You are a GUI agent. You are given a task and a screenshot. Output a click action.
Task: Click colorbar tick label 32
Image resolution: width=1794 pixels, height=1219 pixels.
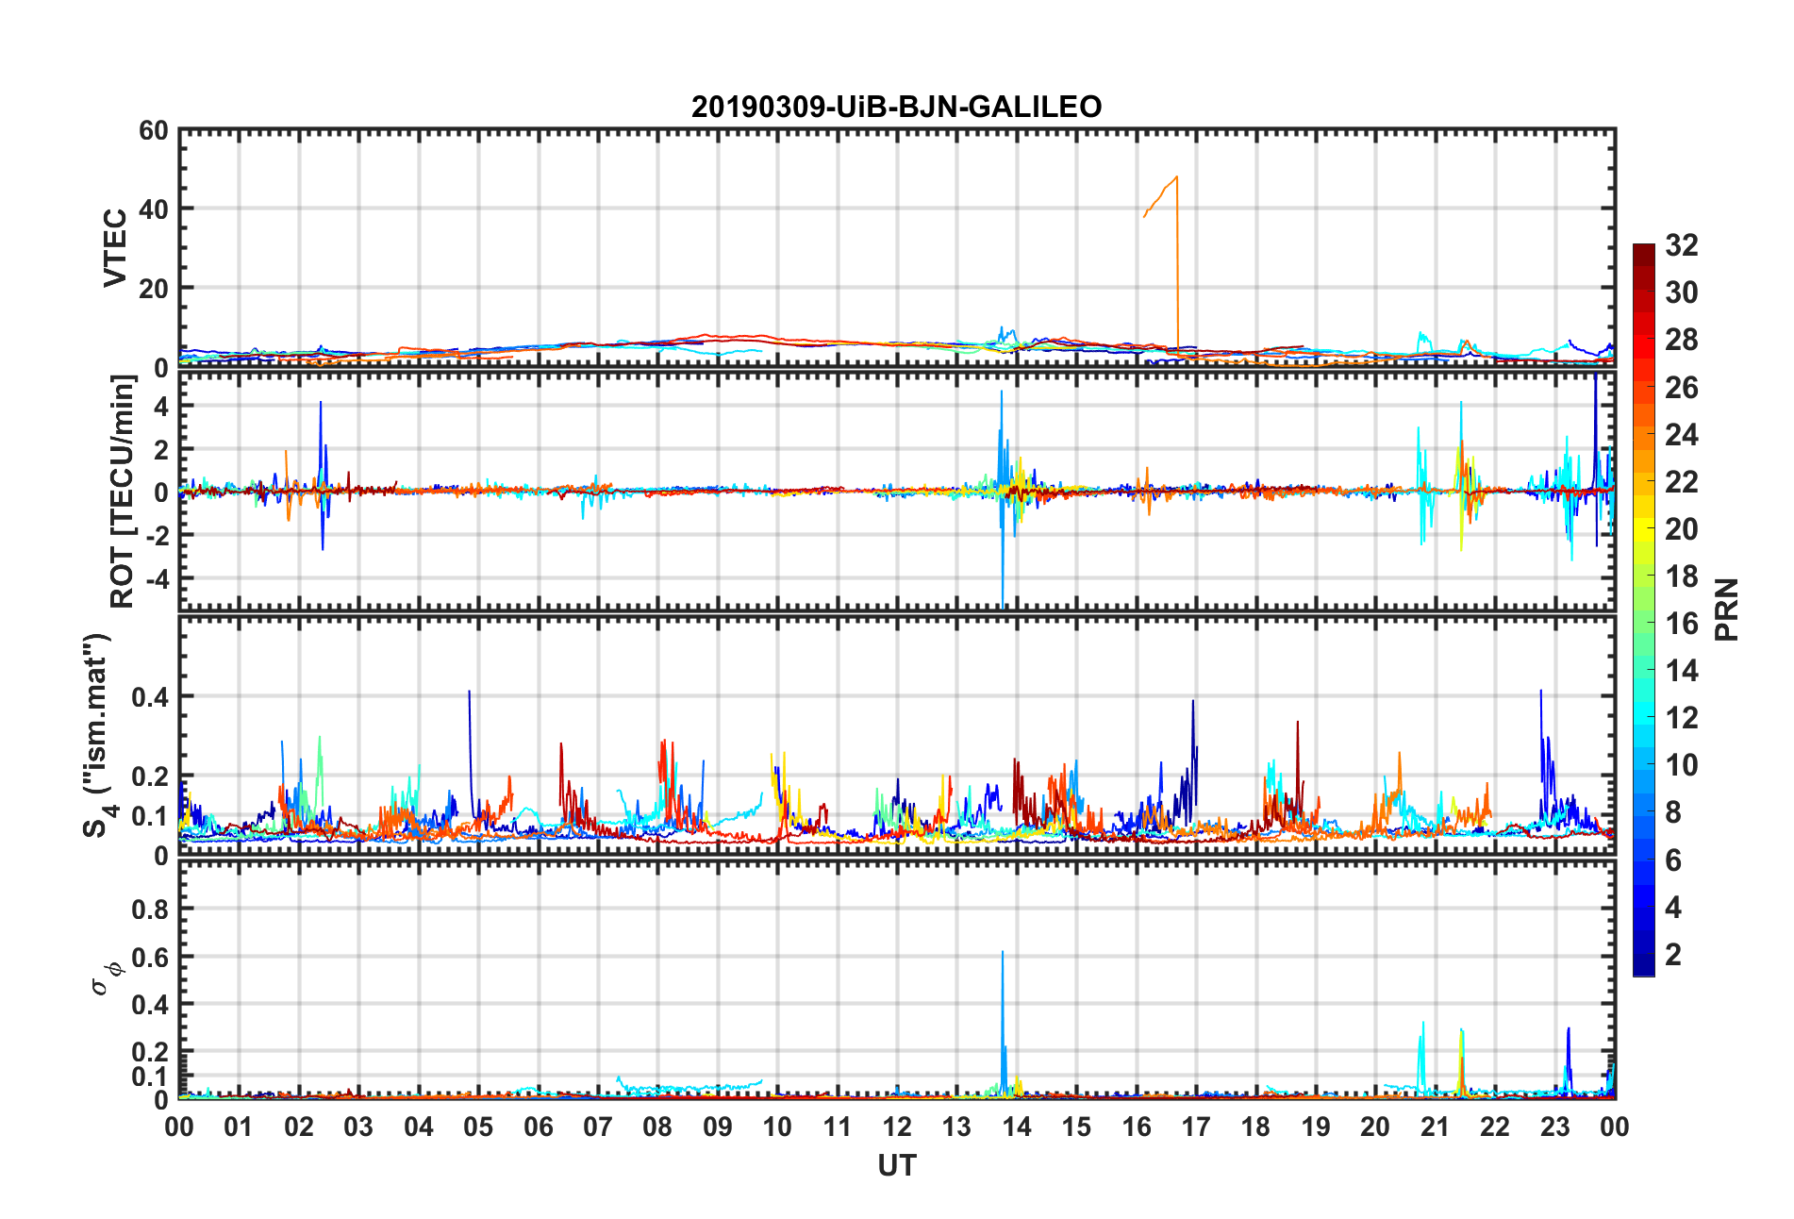tap(1681, 245)
